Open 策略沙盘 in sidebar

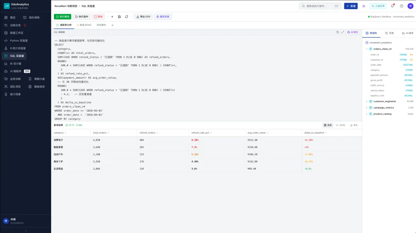37,79
